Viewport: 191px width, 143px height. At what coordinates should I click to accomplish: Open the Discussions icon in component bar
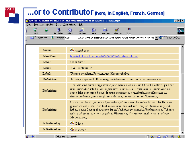[x=166, y=137]
